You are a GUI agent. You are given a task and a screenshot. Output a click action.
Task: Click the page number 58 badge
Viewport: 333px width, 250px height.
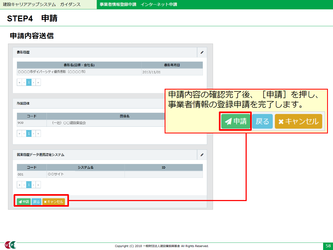tap(328, 246)
